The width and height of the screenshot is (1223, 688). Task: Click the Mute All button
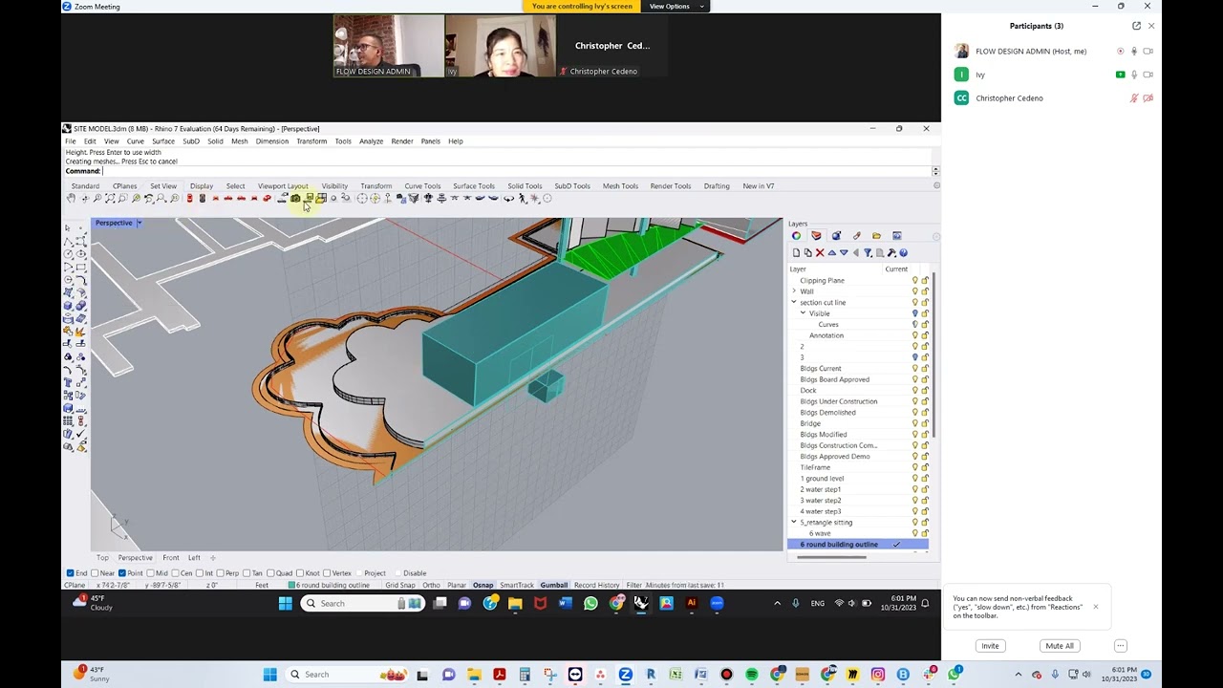click(1060, 646)
